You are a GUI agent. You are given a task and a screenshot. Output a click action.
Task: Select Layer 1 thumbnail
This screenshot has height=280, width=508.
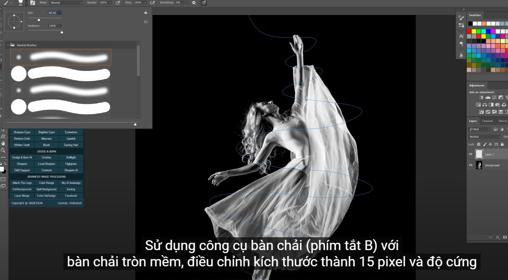tap(479, 154)
